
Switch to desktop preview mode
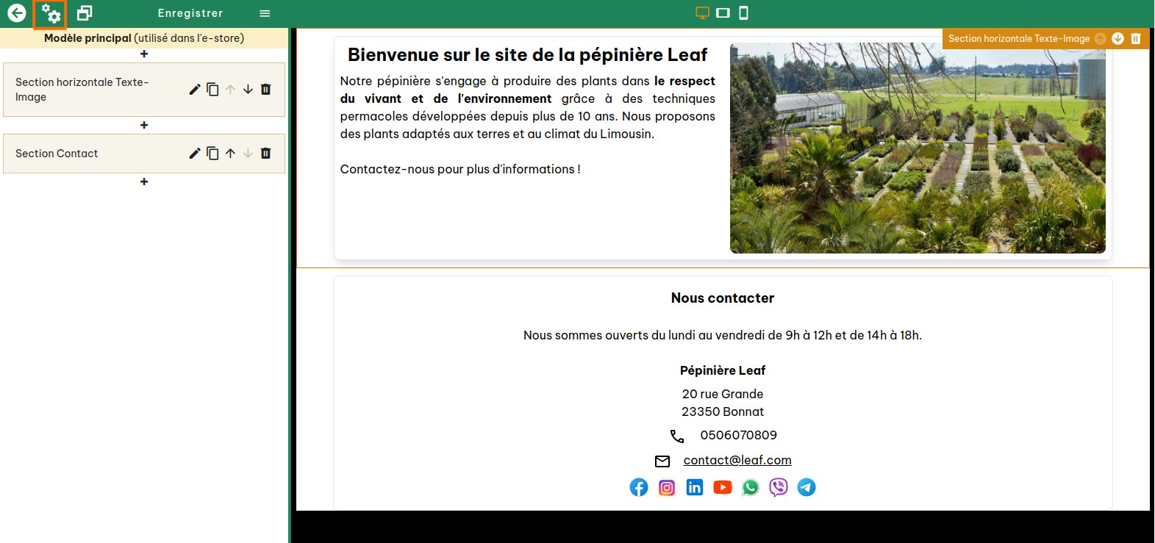click(x=702, y=12)
